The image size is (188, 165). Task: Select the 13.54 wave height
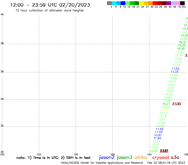[x=155, y=147]
